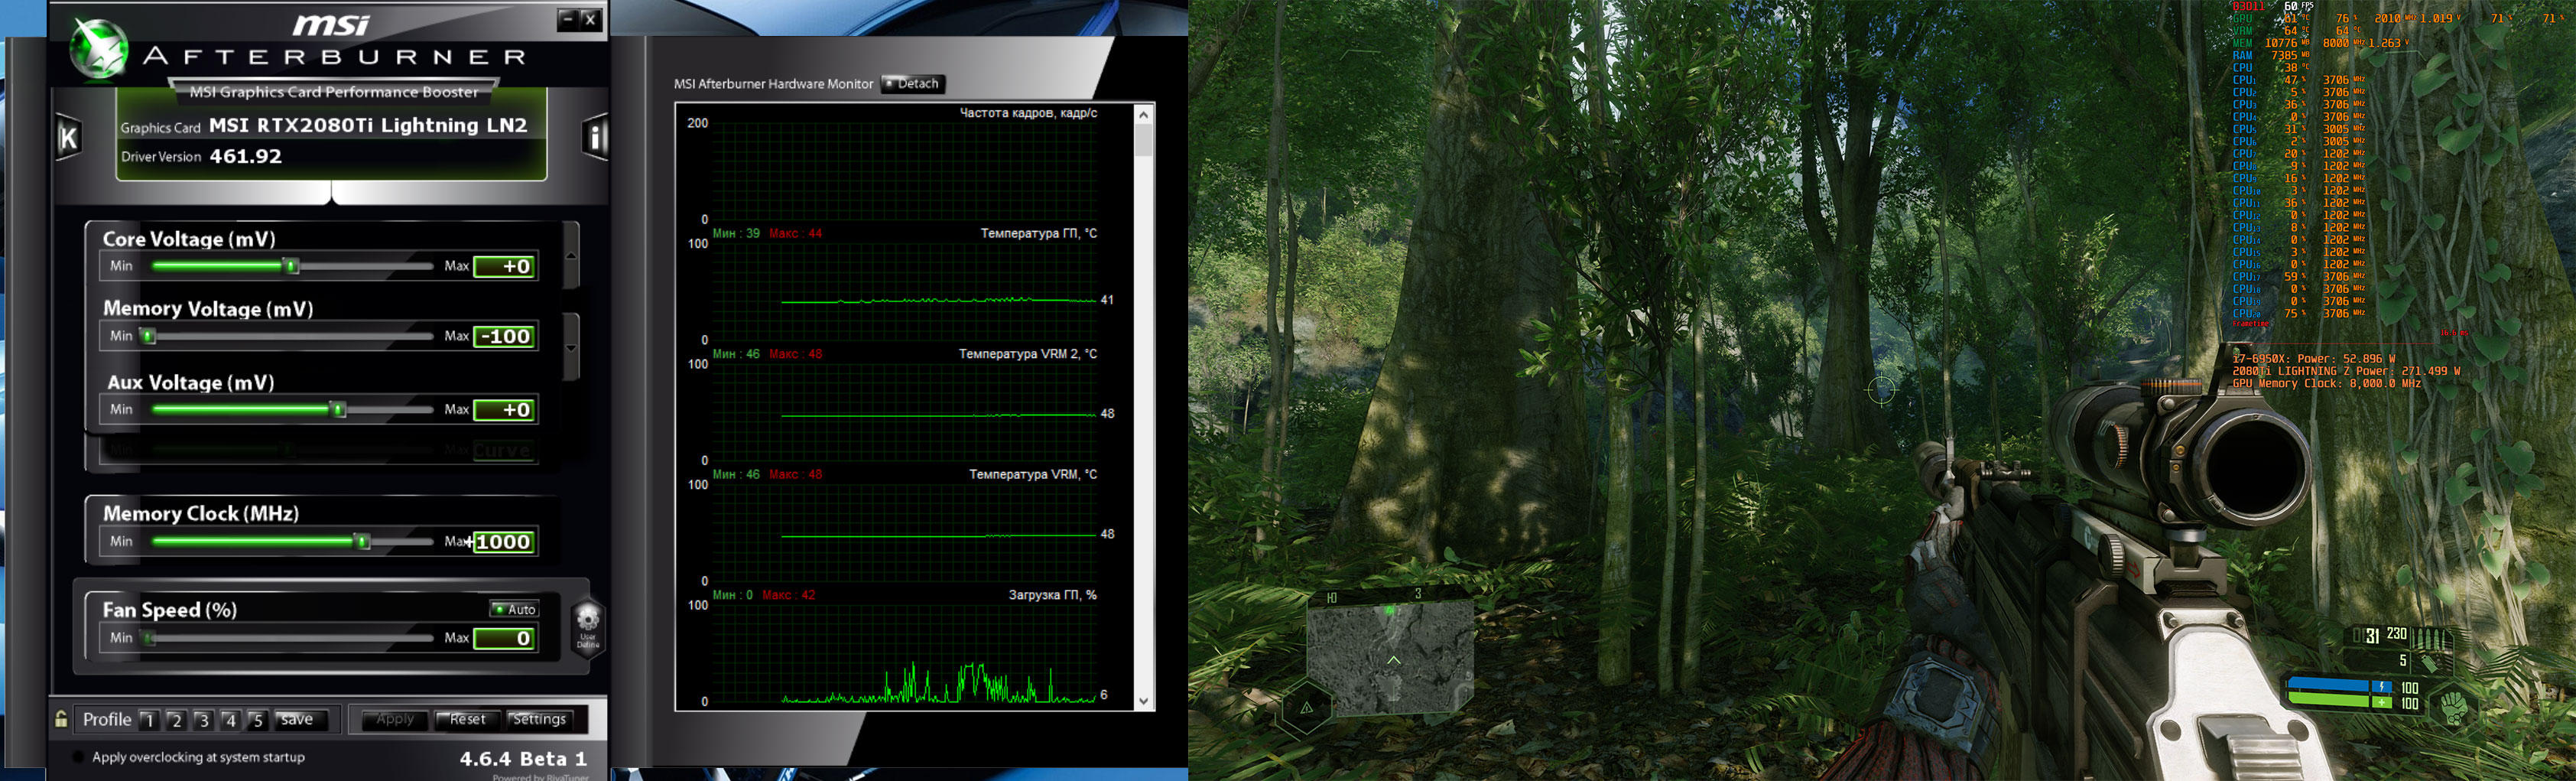
Task: Toggle the profile lock padlock icon
Action: point(61,719)
